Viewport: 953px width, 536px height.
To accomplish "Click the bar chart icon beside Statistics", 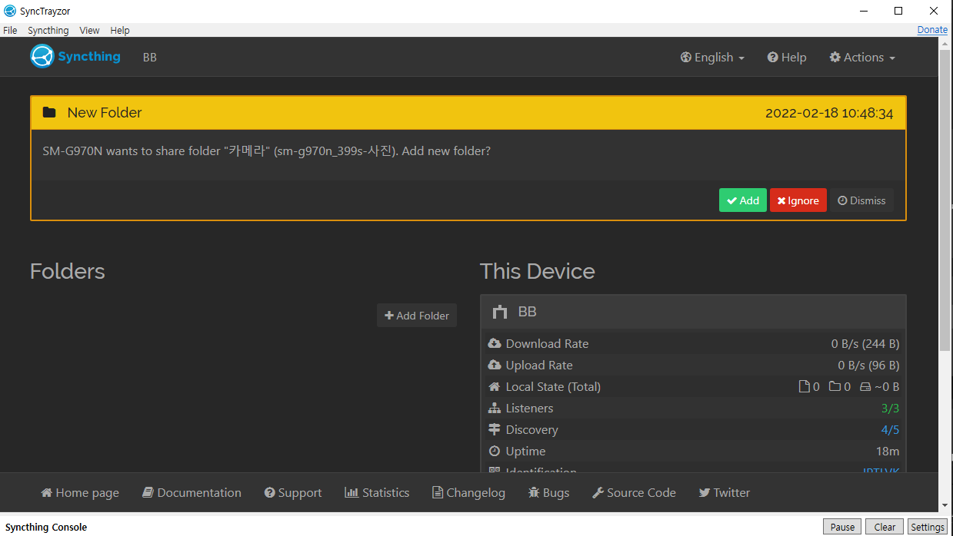I will [x=352, y=493].
